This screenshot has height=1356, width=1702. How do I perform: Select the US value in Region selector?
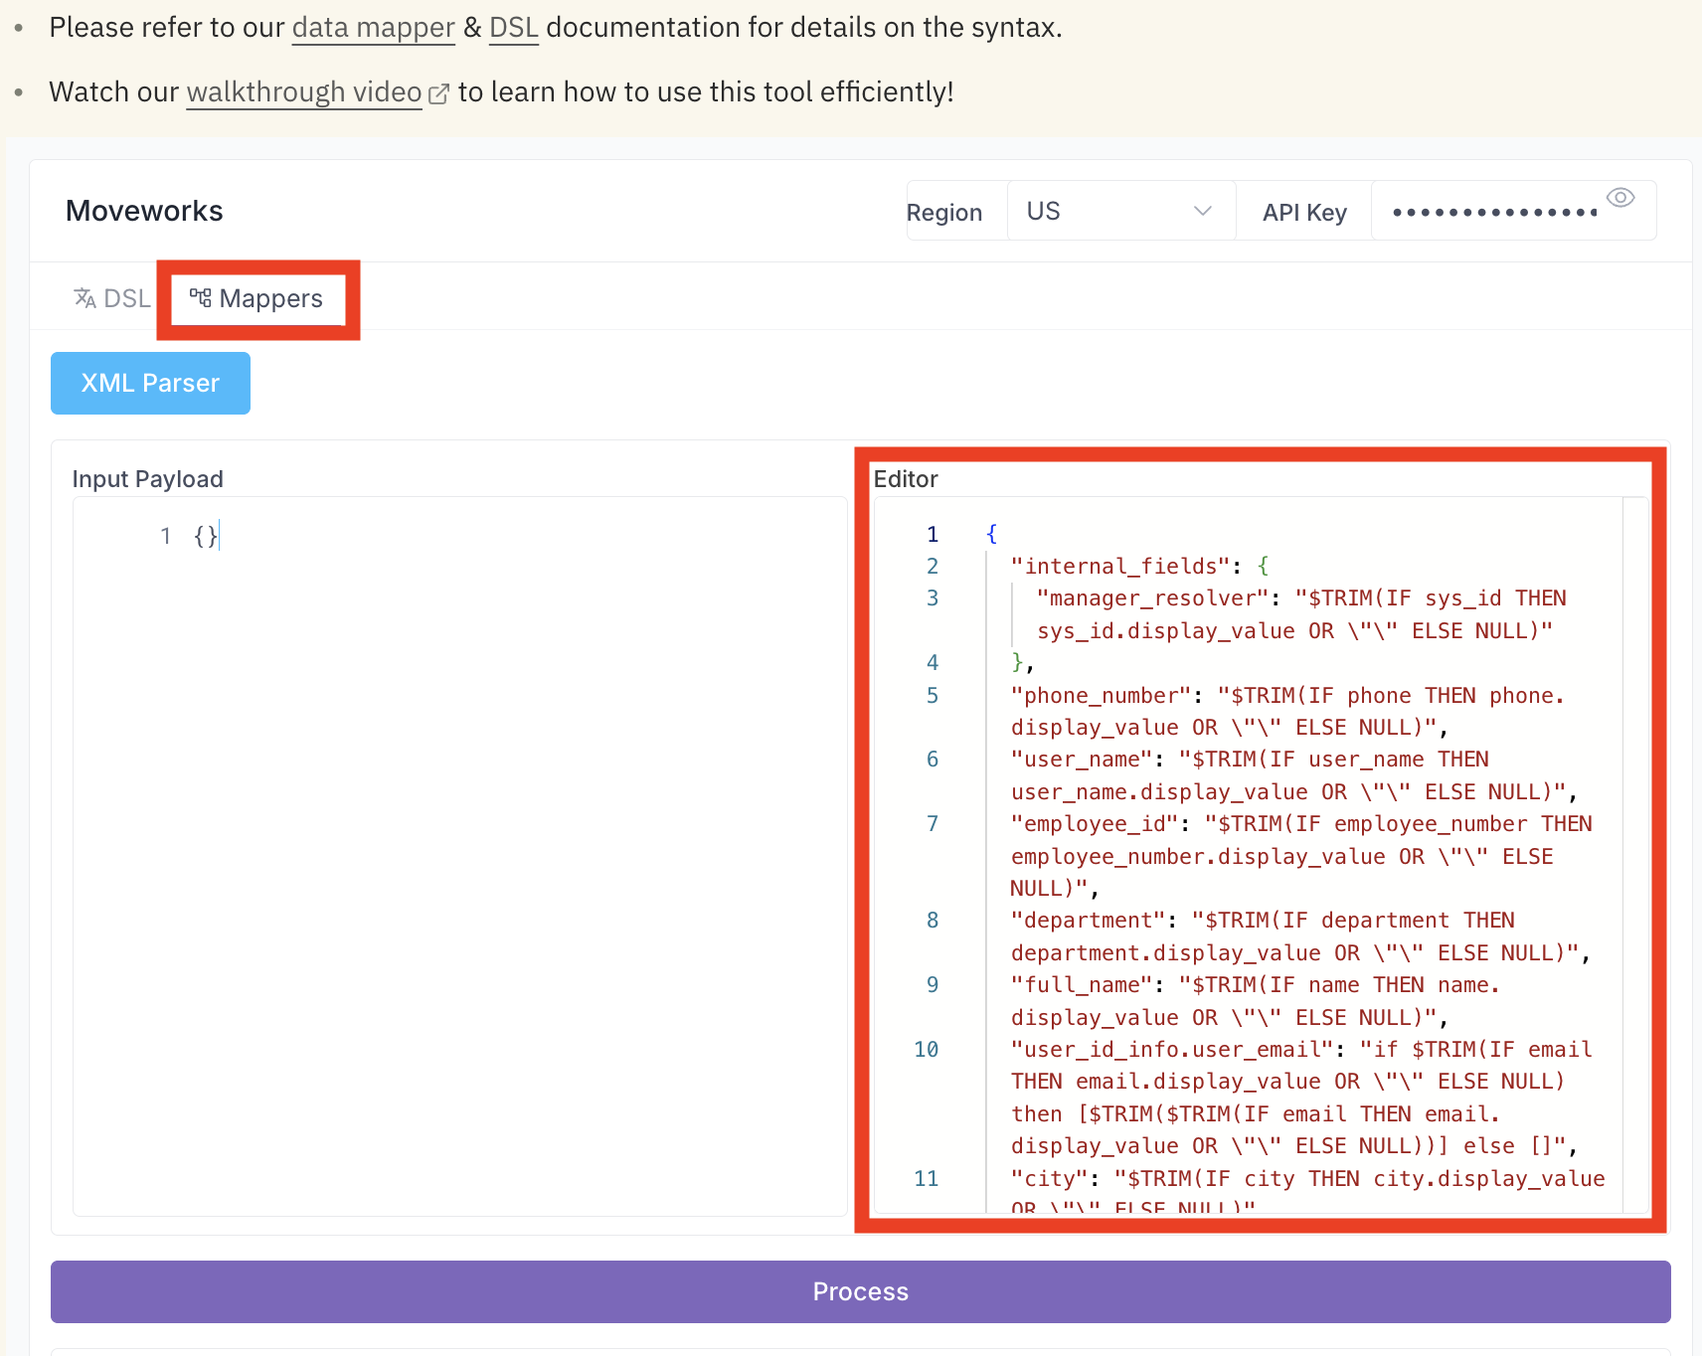[x=1044, y=211]
